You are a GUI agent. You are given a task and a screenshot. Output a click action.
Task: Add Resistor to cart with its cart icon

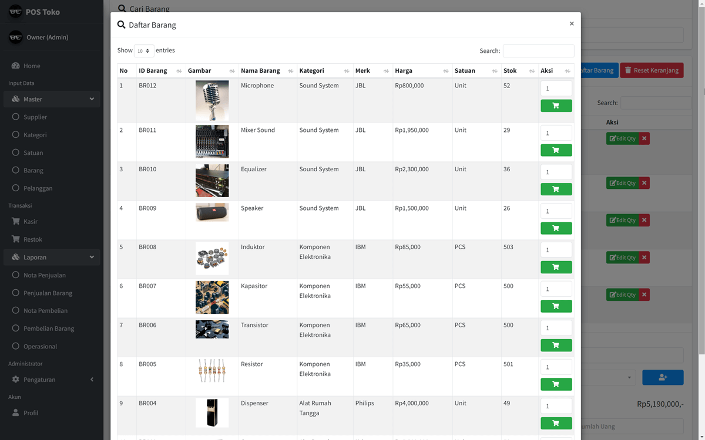(x=556, y=384)
